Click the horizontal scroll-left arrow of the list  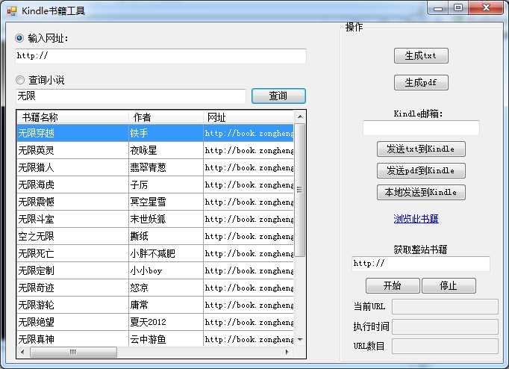22,352
